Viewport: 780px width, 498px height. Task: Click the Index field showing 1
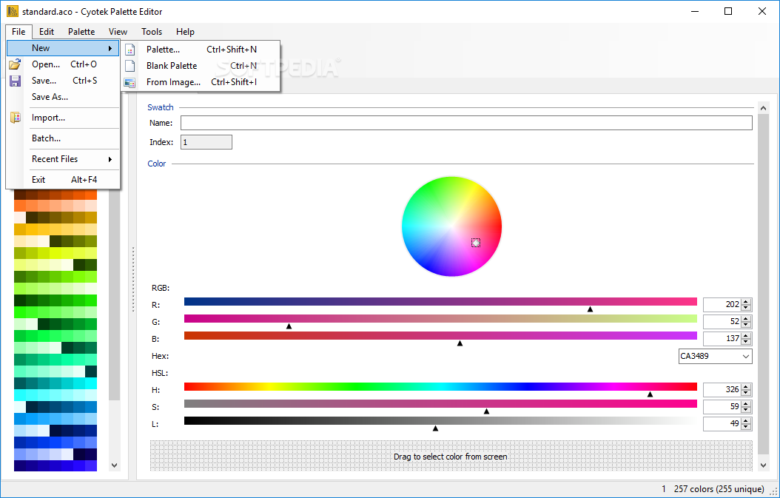click(x=206, y=142)
